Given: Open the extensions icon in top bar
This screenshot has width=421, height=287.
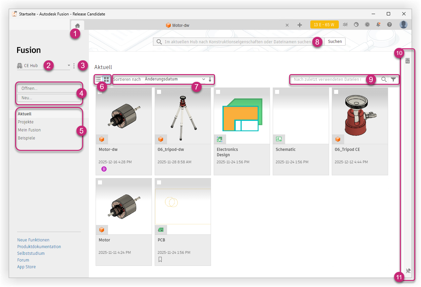Looking at the screenshot, I should tap(345, 25).
